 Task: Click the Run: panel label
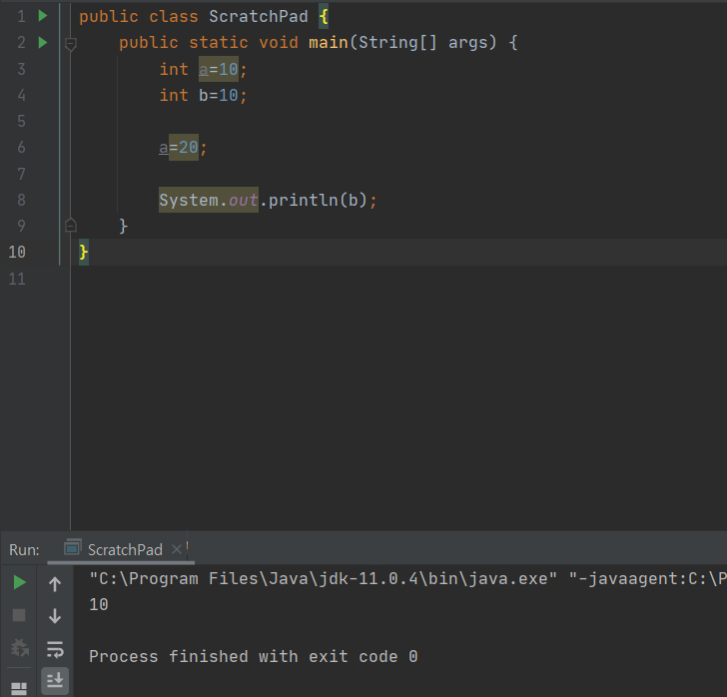pyautogui.click(x=24, y=550)
